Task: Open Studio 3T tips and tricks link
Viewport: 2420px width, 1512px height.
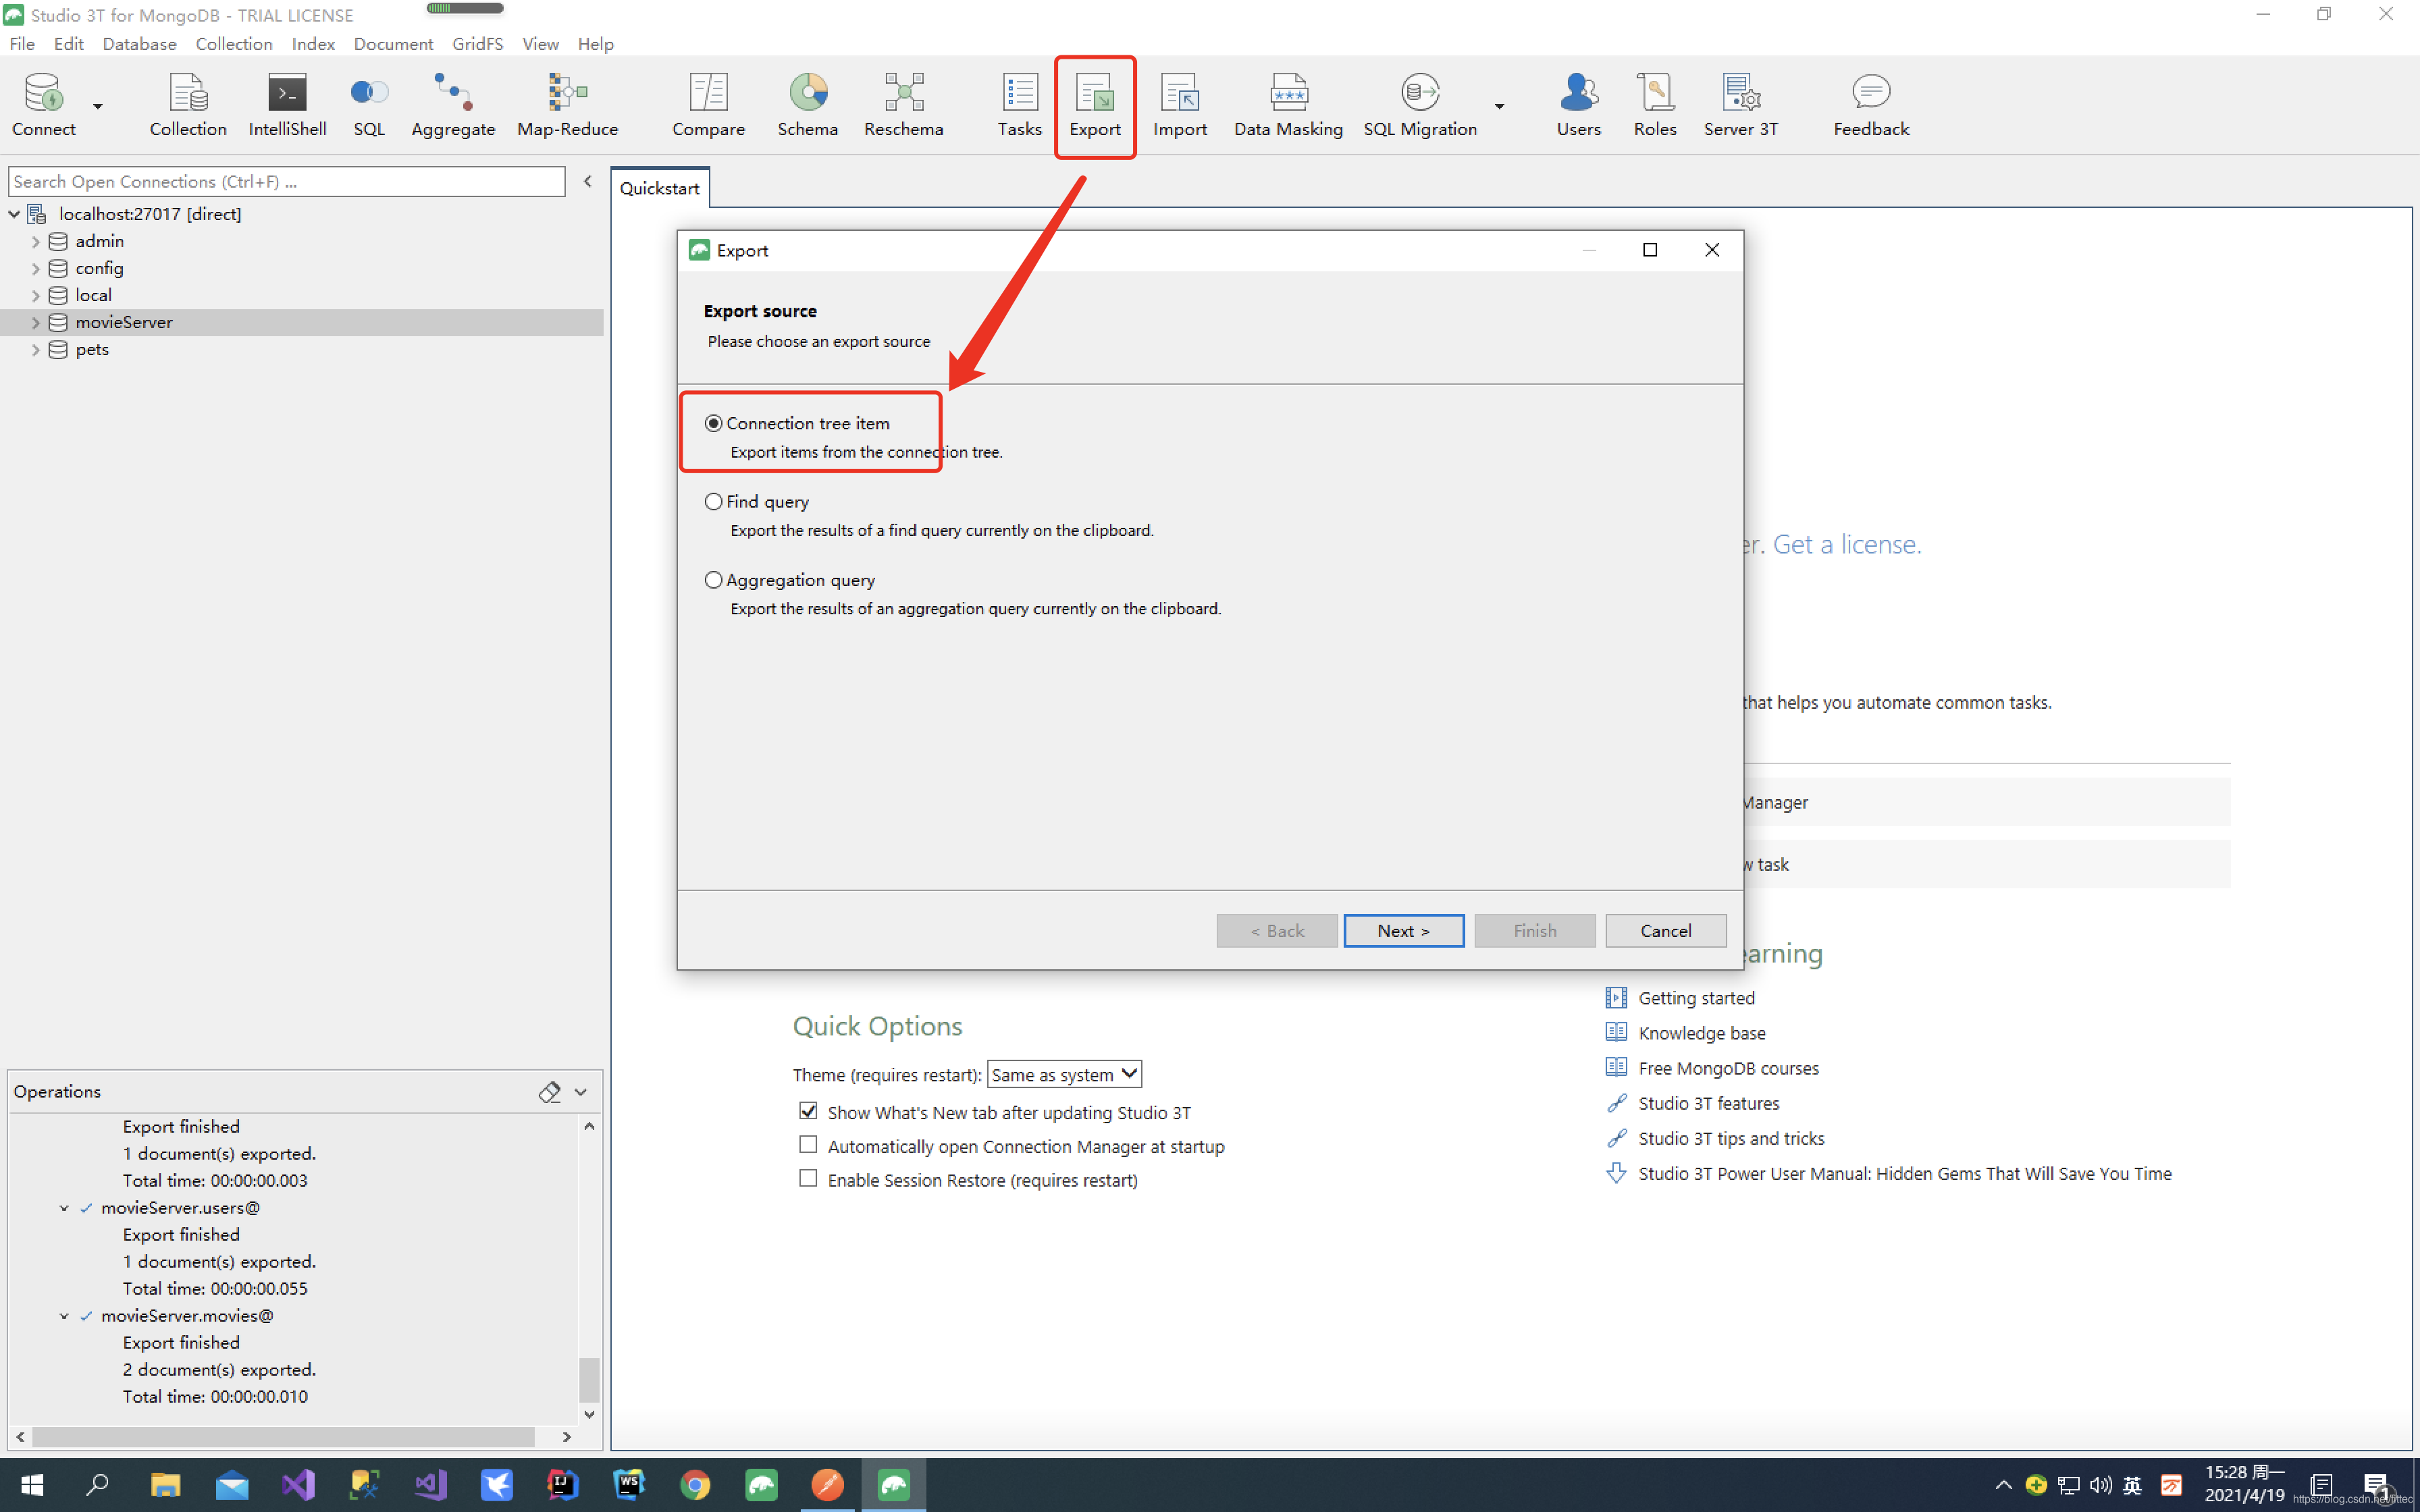Action: [1731, 1138]
